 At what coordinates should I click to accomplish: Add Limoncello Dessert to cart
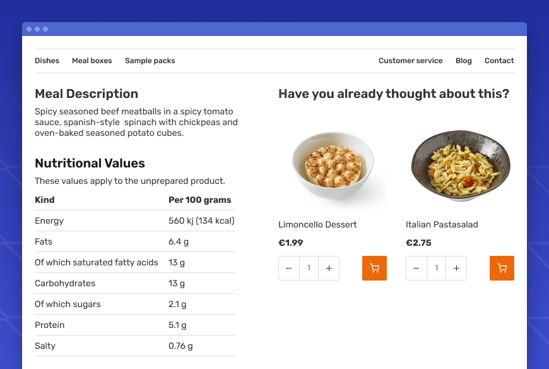tap(374, 268)
